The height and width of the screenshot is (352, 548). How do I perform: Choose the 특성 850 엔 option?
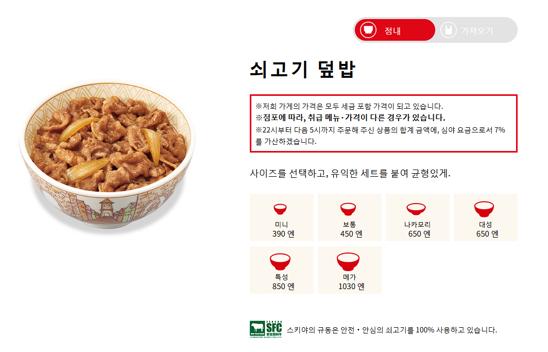(282, 270)
